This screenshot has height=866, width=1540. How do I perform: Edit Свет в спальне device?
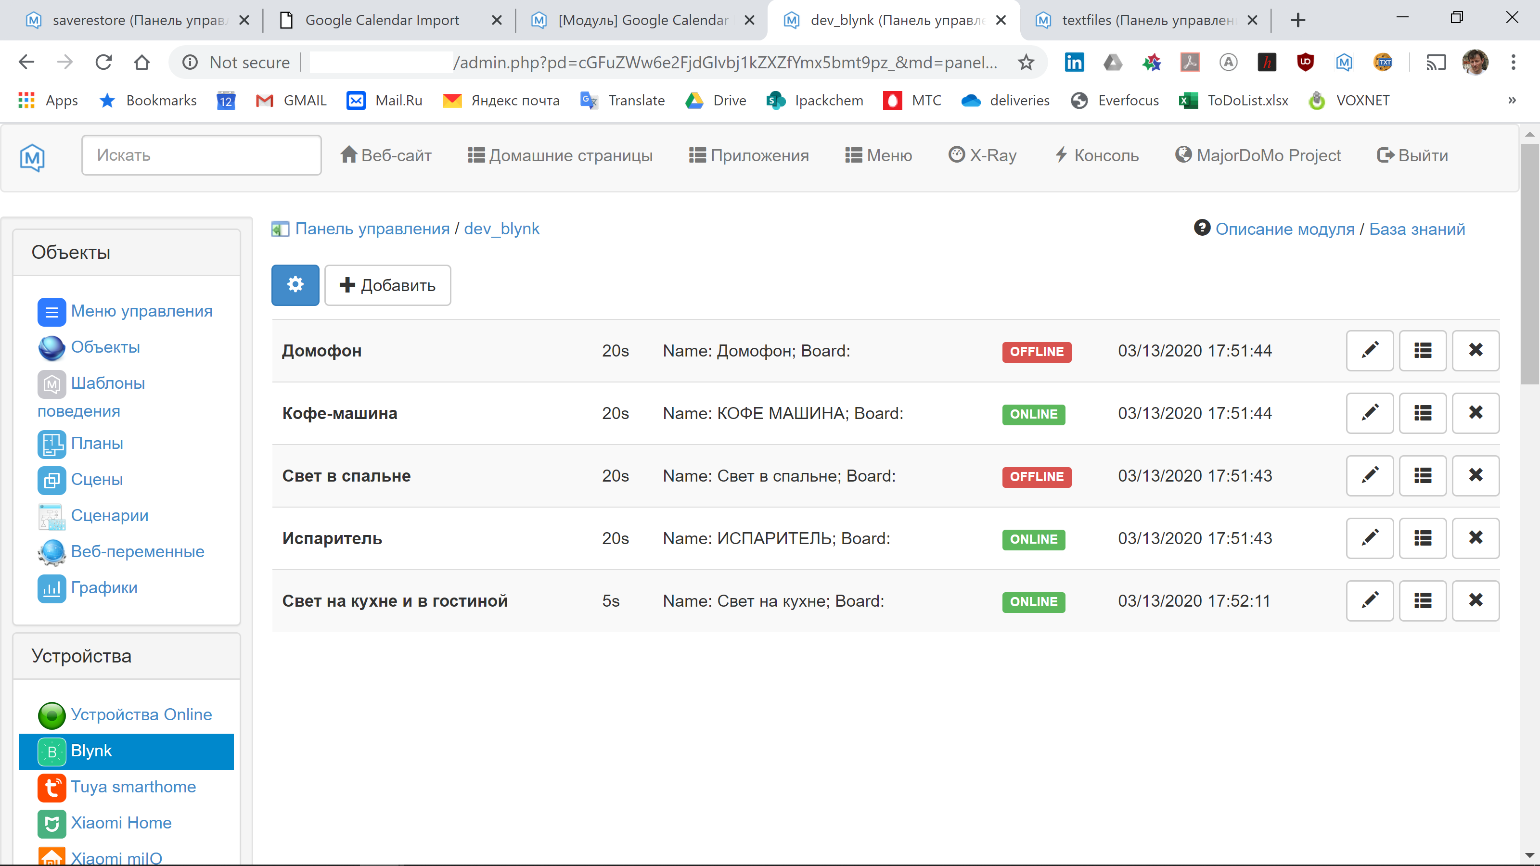(x=1369, y=476)
